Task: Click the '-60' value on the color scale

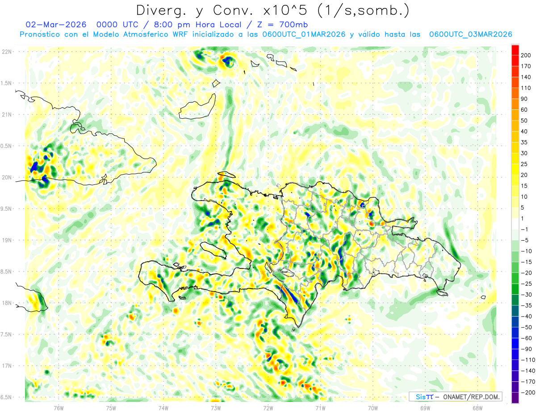Action: (526, 339)
